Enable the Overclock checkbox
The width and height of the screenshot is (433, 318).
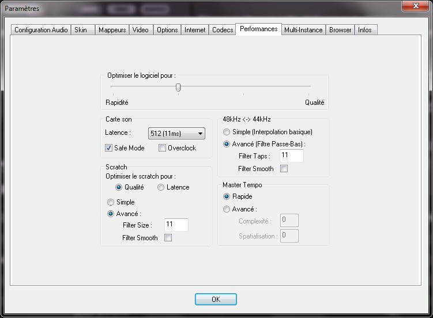pyautogui.click(x=162, y=148)
